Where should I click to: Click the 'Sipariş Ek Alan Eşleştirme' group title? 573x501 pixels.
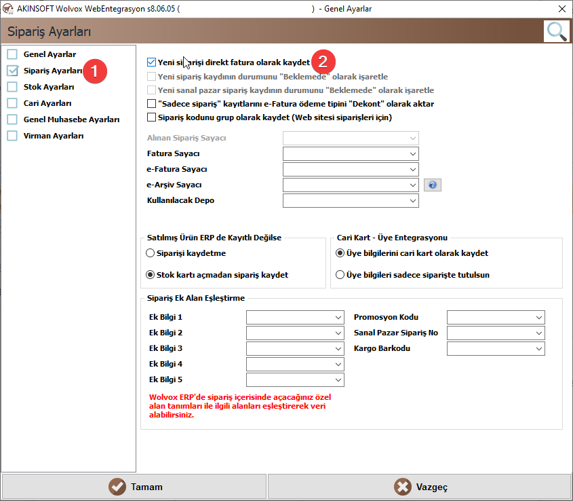[x=196, y=298]
